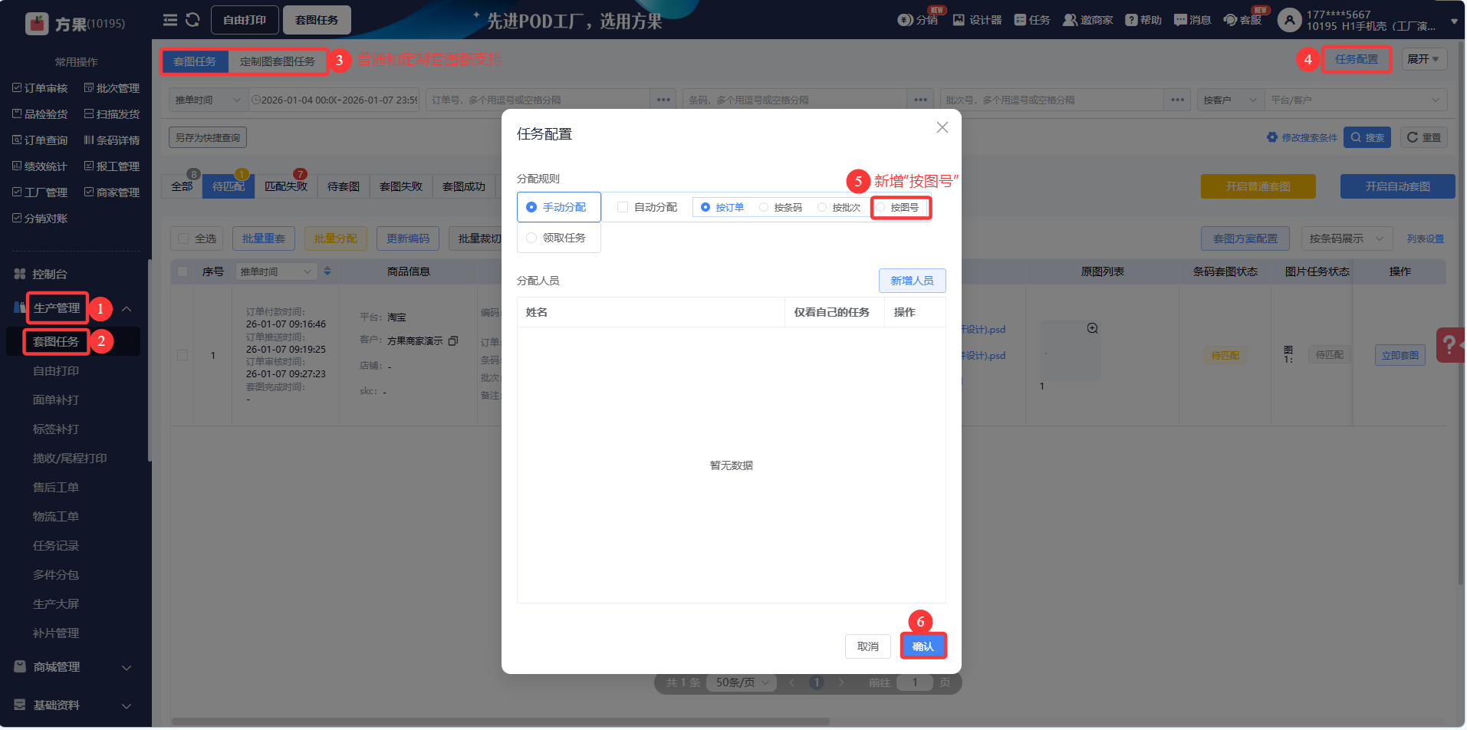Open the 平台/客户 dropdown
Image resolution: width=1467 pixels, height=730 pixels.
point(1356,100)
